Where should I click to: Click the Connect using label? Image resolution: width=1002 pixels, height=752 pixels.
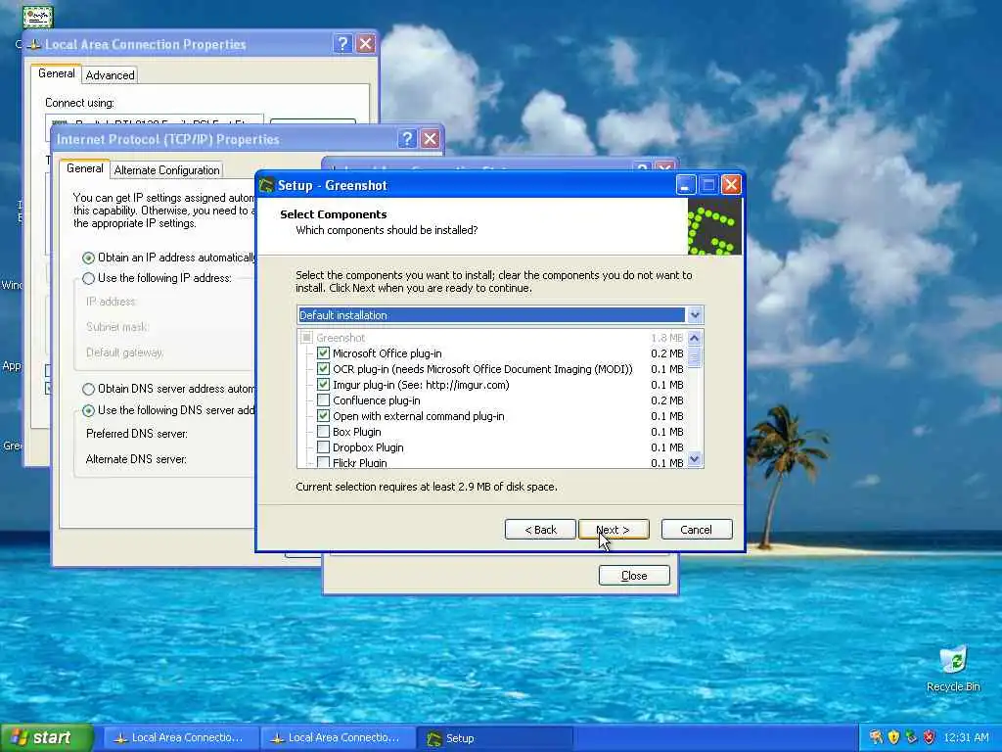click(80, 102)
